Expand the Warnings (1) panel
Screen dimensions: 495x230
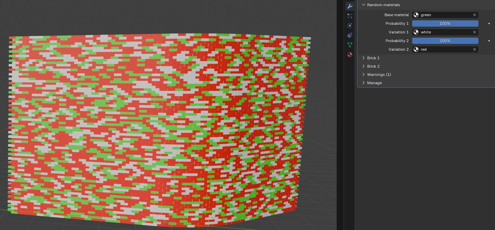point(363,75)
